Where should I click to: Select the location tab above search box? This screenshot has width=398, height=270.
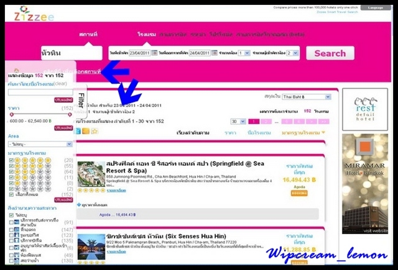(88, 34)
